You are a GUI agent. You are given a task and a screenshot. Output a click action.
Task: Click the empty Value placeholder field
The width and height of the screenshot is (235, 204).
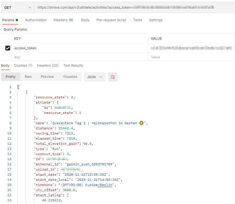pos(192,57)
